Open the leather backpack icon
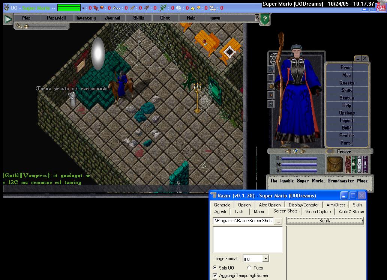The height and width of the screenshot is (280, 387). (334, 164)
